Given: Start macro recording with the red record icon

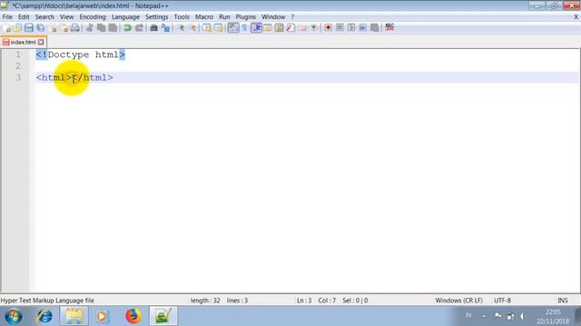Looking at the screenshot, I should 328,28.
